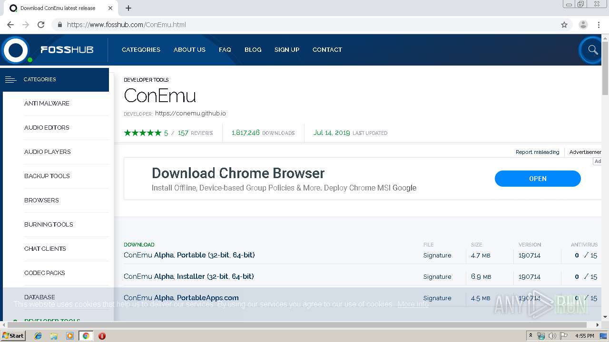Click the browser forward arrow
The width and height of the screenshot is (609, 342).
26,25
